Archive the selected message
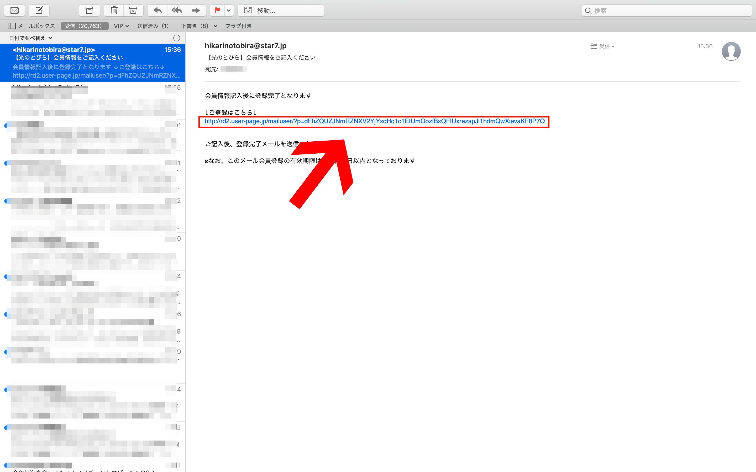Image resolution: width=756 pixels, height=472 pixels. (x=89, y=10)
